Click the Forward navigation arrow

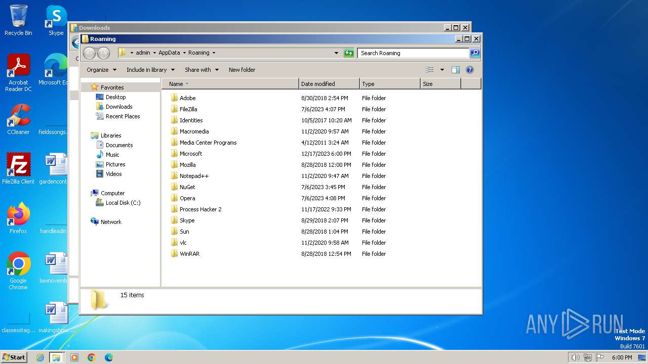103,53
